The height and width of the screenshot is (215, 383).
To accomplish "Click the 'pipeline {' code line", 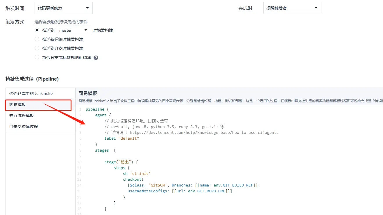I will 98,109.
